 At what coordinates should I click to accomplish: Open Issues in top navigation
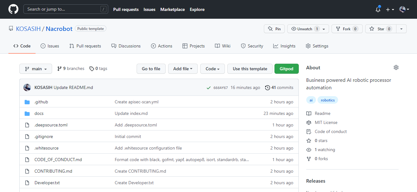(149, 9)
